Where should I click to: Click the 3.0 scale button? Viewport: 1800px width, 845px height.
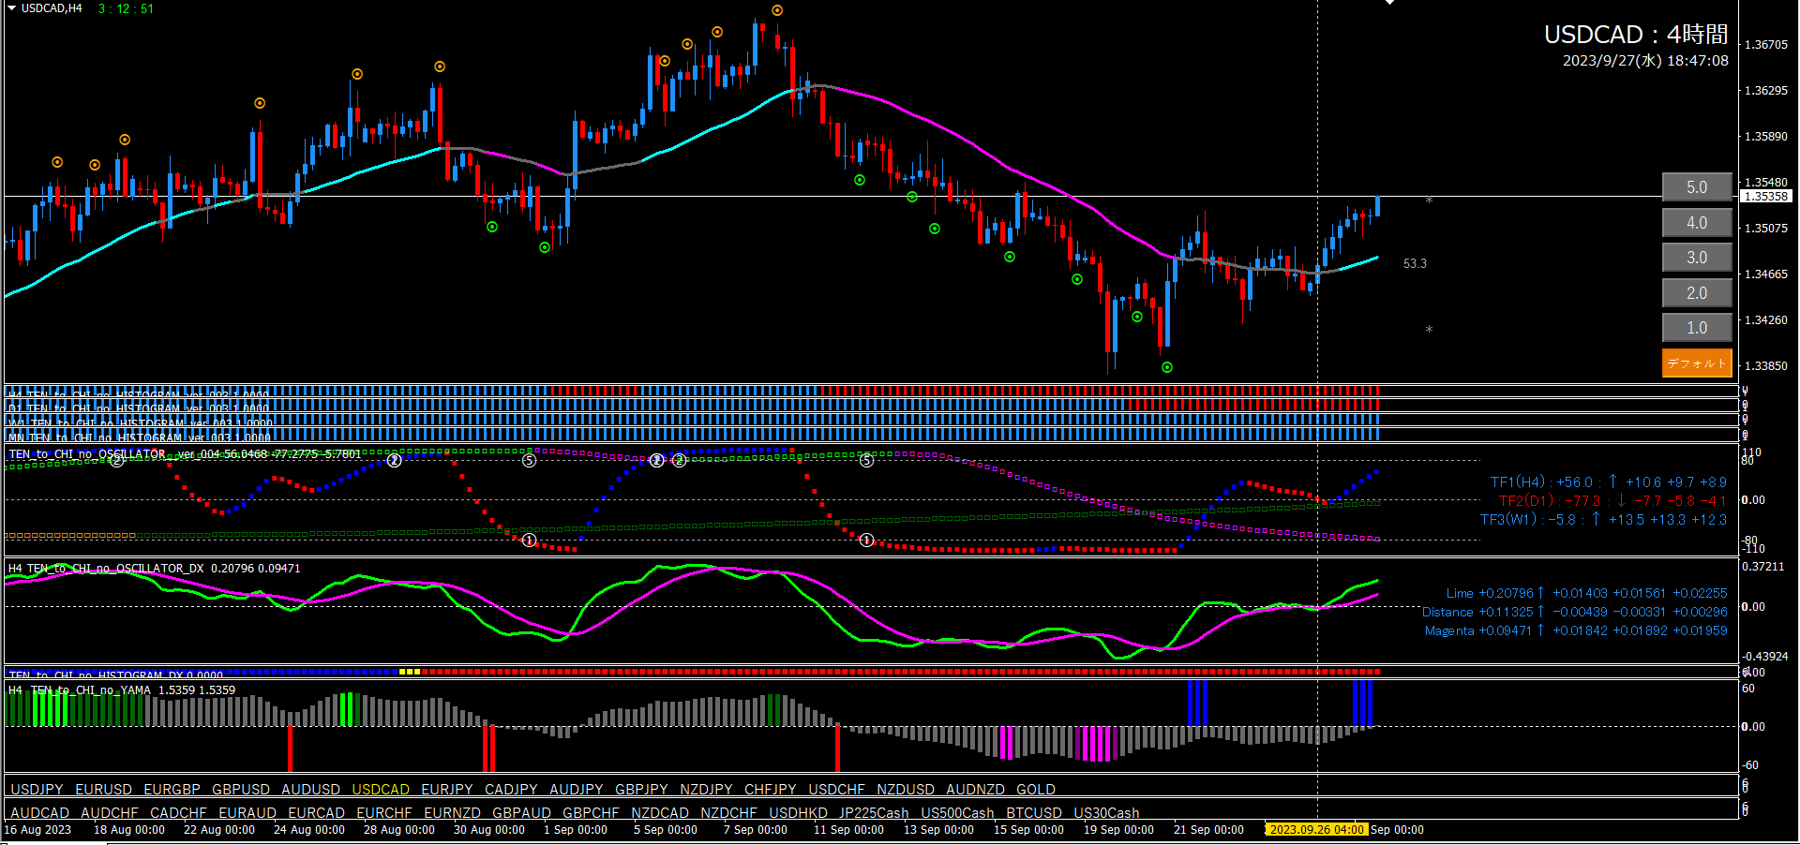click(x=1697, y=258)
